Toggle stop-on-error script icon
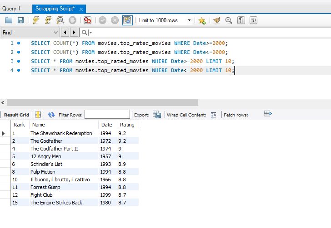Image resolution: width=331 pixels, height=228 pixels. pyautogui.click(x=87, y=20)
